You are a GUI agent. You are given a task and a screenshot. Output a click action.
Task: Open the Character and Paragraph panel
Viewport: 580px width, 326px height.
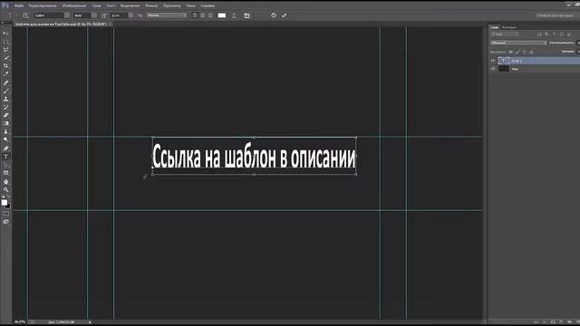point(247,15)
